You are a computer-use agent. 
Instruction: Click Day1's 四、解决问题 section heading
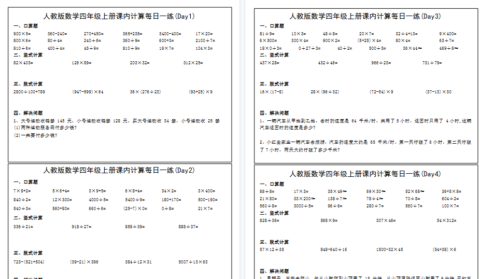coord(28,113)
